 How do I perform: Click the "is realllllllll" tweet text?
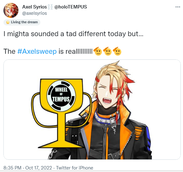coord(76,51)
